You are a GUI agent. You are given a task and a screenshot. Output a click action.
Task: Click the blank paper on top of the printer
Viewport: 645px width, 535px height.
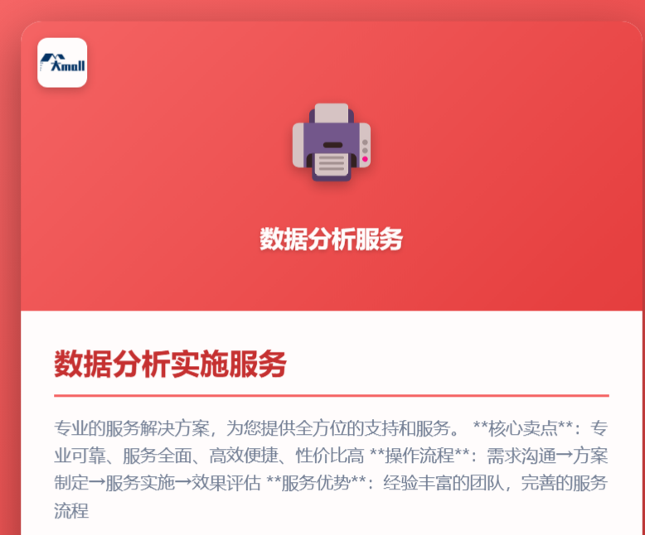point(332,113)
